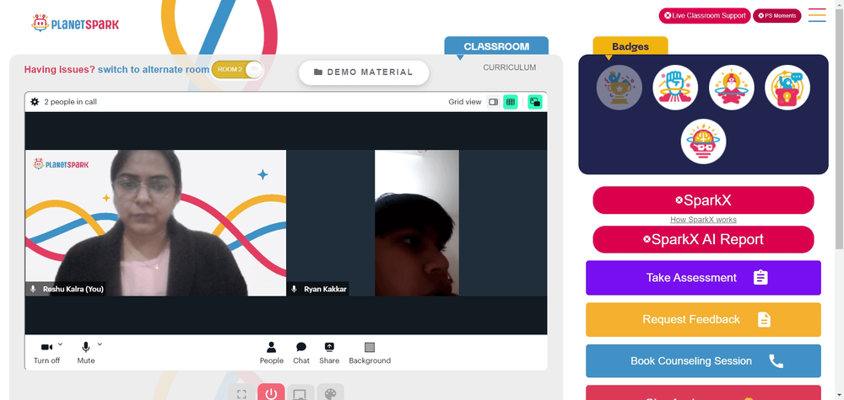844x400 pixels.
Task: Select Ryan Kakkar video tile
Action: 417,223
